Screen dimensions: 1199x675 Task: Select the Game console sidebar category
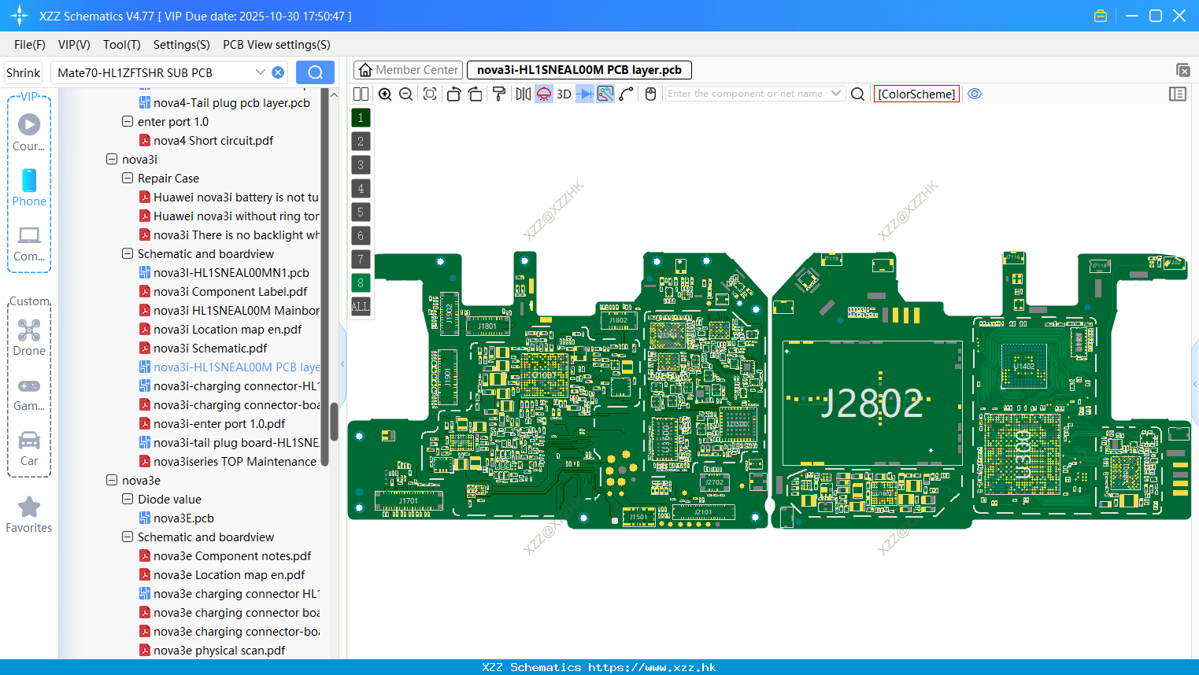coord(29,393)
